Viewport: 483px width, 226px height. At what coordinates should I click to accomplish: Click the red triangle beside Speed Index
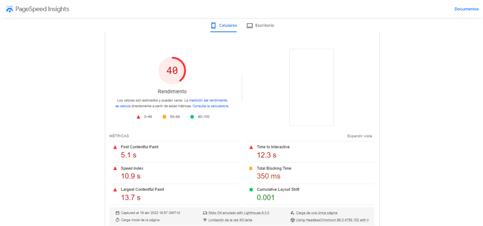tap(115, 168)
